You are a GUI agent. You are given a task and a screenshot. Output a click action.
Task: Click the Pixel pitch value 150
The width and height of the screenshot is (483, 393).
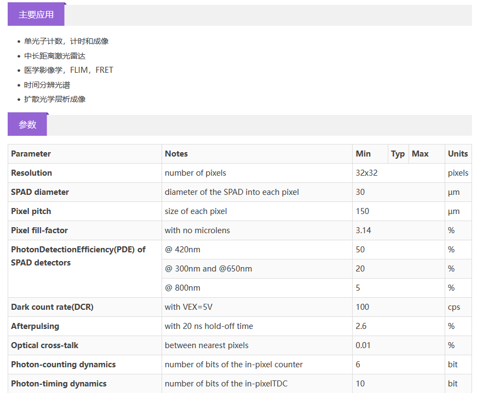(363, 211)
